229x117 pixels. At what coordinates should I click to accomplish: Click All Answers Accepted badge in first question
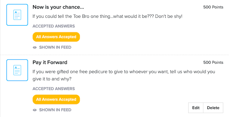(x=56, y=37)
